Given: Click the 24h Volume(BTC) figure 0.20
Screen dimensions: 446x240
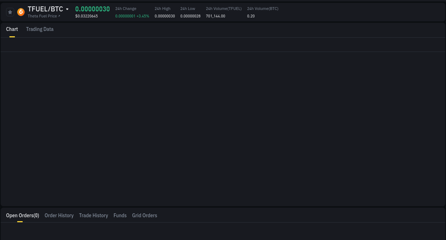Looking at the screenshot, I should (x=251, y=16).
